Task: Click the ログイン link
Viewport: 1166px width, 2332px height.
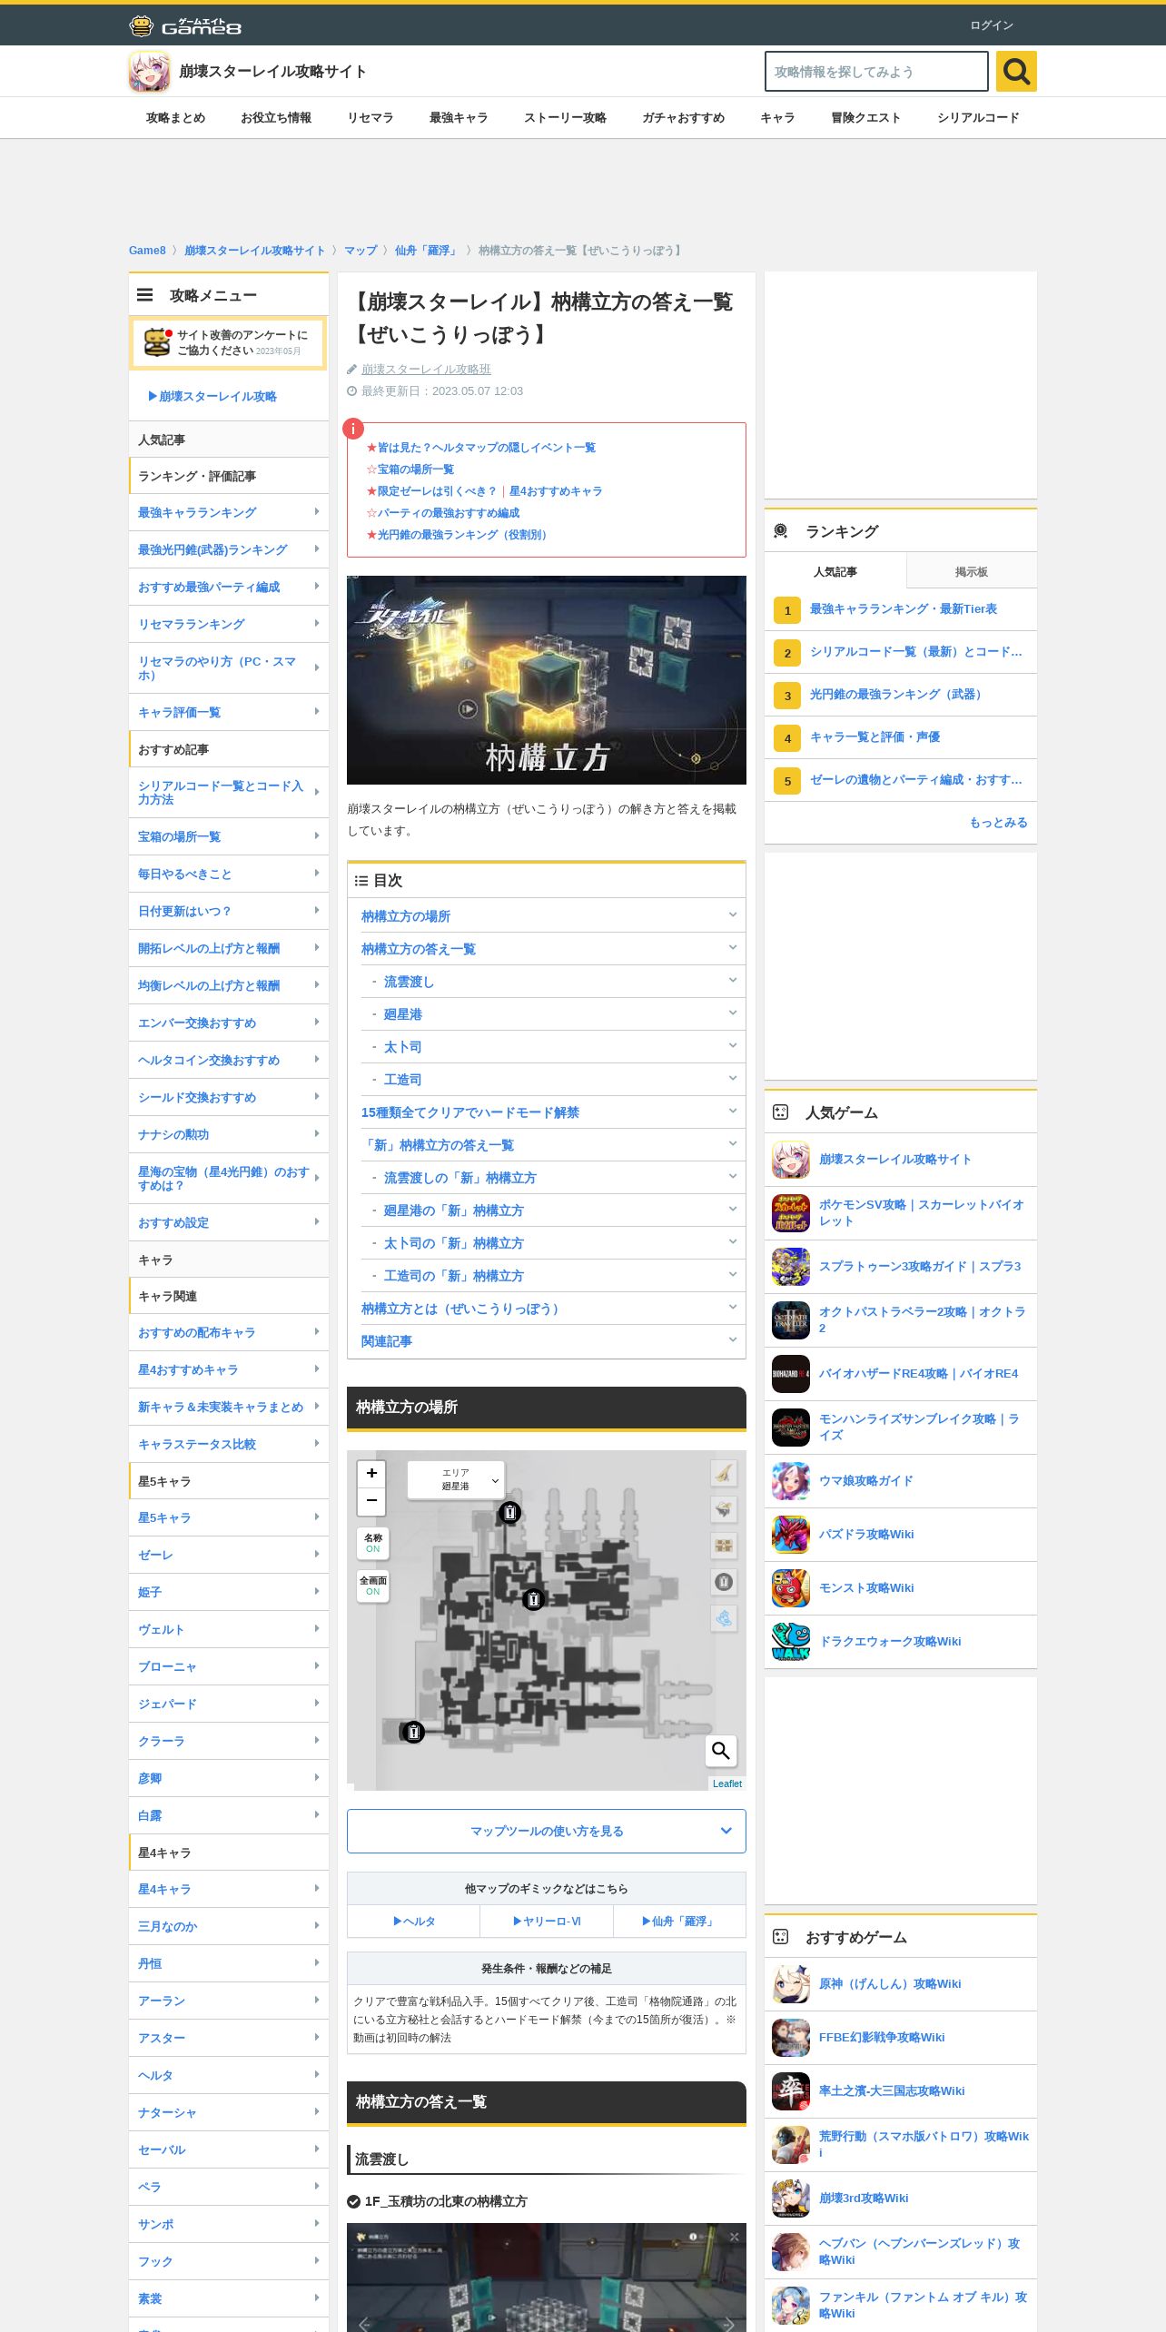Action: (992, 25)
